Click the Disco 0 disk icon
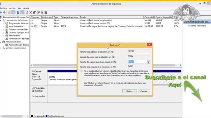Viewport: 211px width, 118px height. [x=33, y=71]
